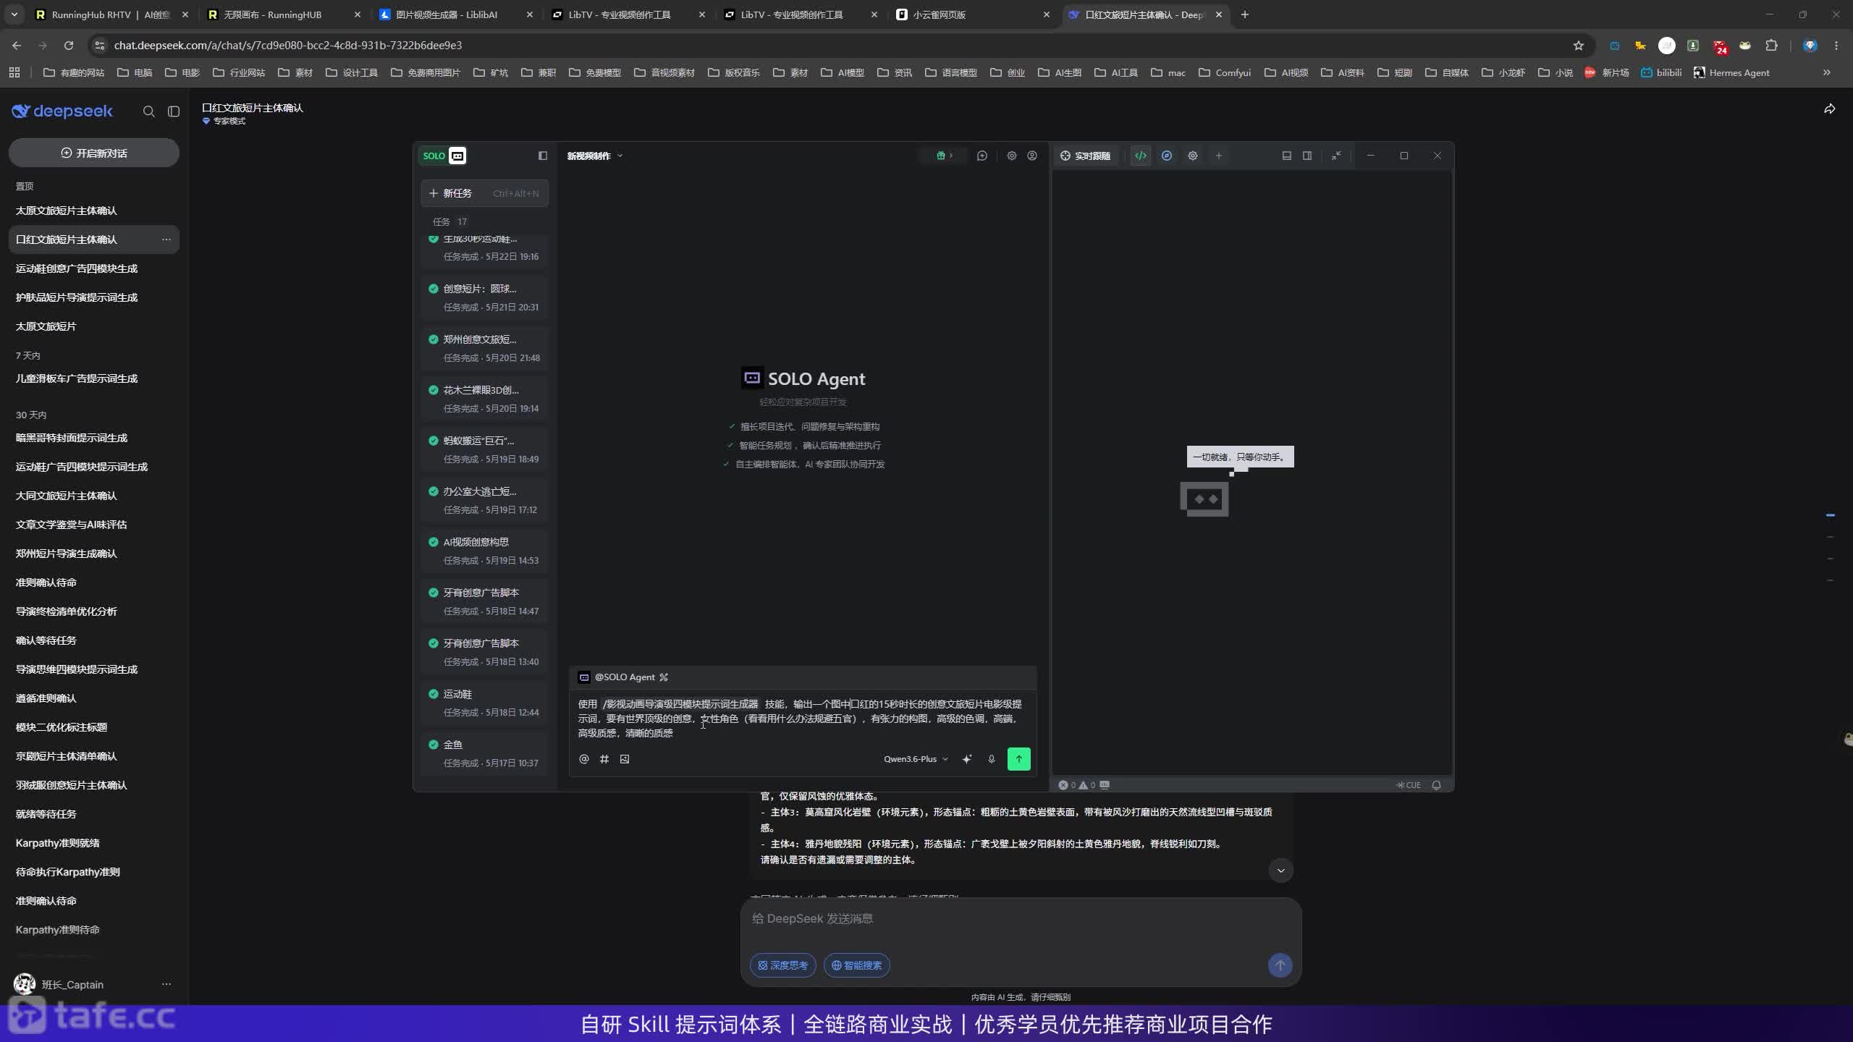
Task: Switch to the RunningHub RHTV tab
Action: point(111,14)
